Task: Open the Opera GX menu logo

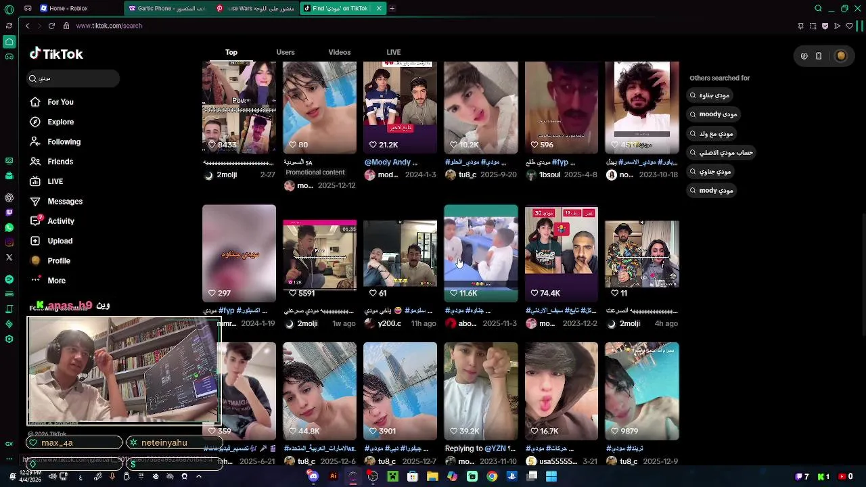Action: 9,9
